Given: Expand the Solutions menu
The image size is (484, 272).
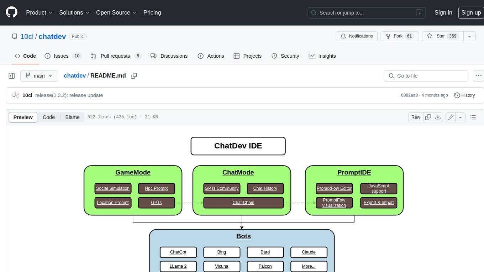Looking at the screenshot, I should [74, 12].
